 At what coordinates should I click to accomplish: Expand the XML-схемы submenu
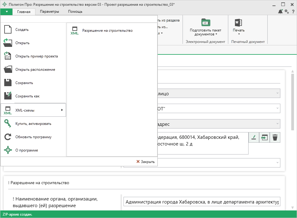click(33, 110)
